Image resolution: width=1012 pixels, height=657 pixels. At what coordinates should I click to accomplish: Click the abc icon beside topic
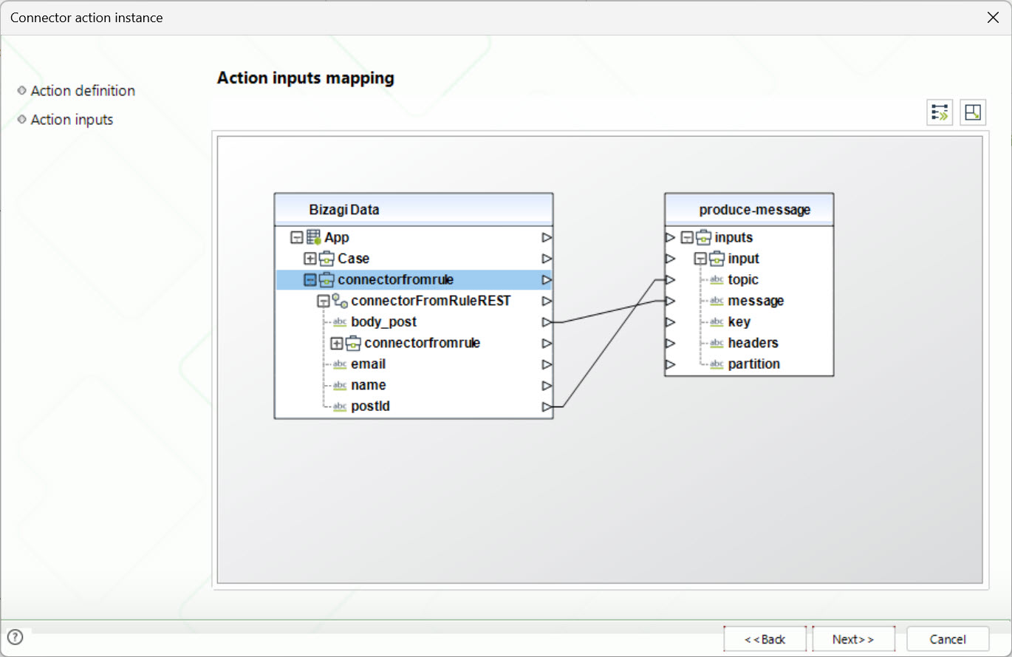pos(717,279)
